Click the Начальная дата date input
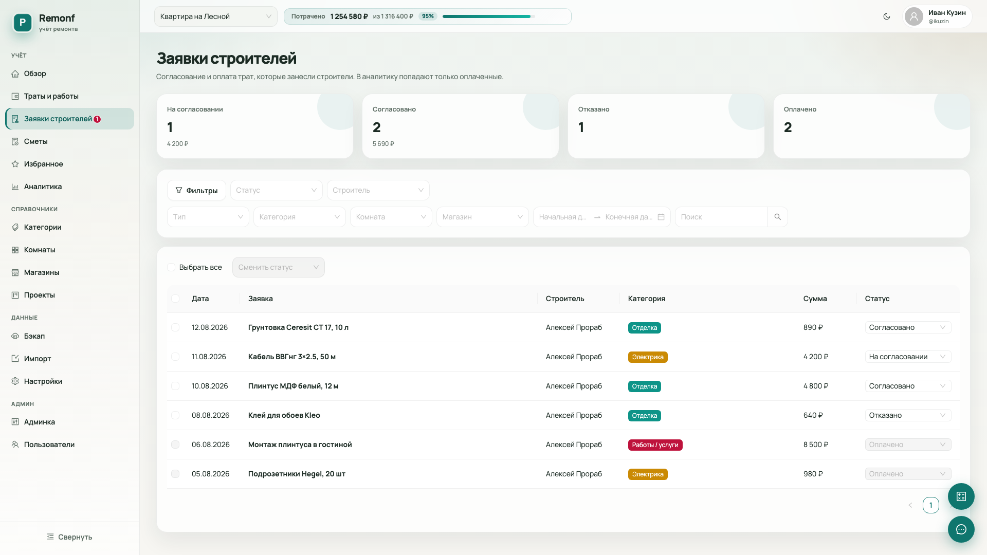Image resolution: width=987 pixels, height=555 pixels. (563, 217)
